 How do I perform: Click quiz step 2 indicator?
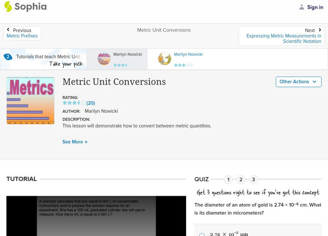pos(241,179)
